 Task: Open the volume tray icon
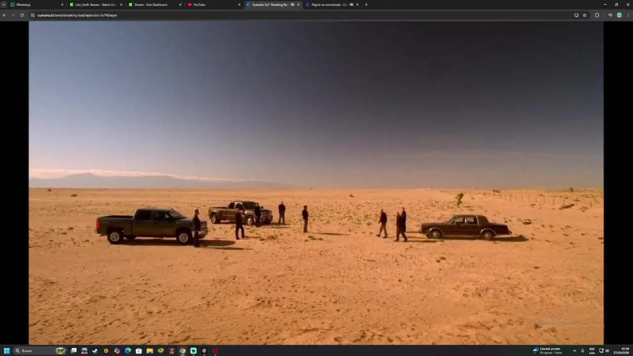point(607,351)
